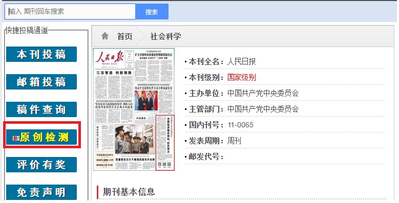Screen dimensions: 399x203
Task: Select the 11-0065 domestic number
Action: (x=240, y=125)
